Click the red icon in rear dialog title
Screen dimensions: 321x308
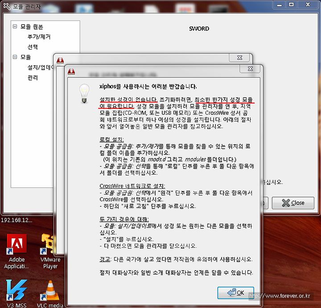60,60
